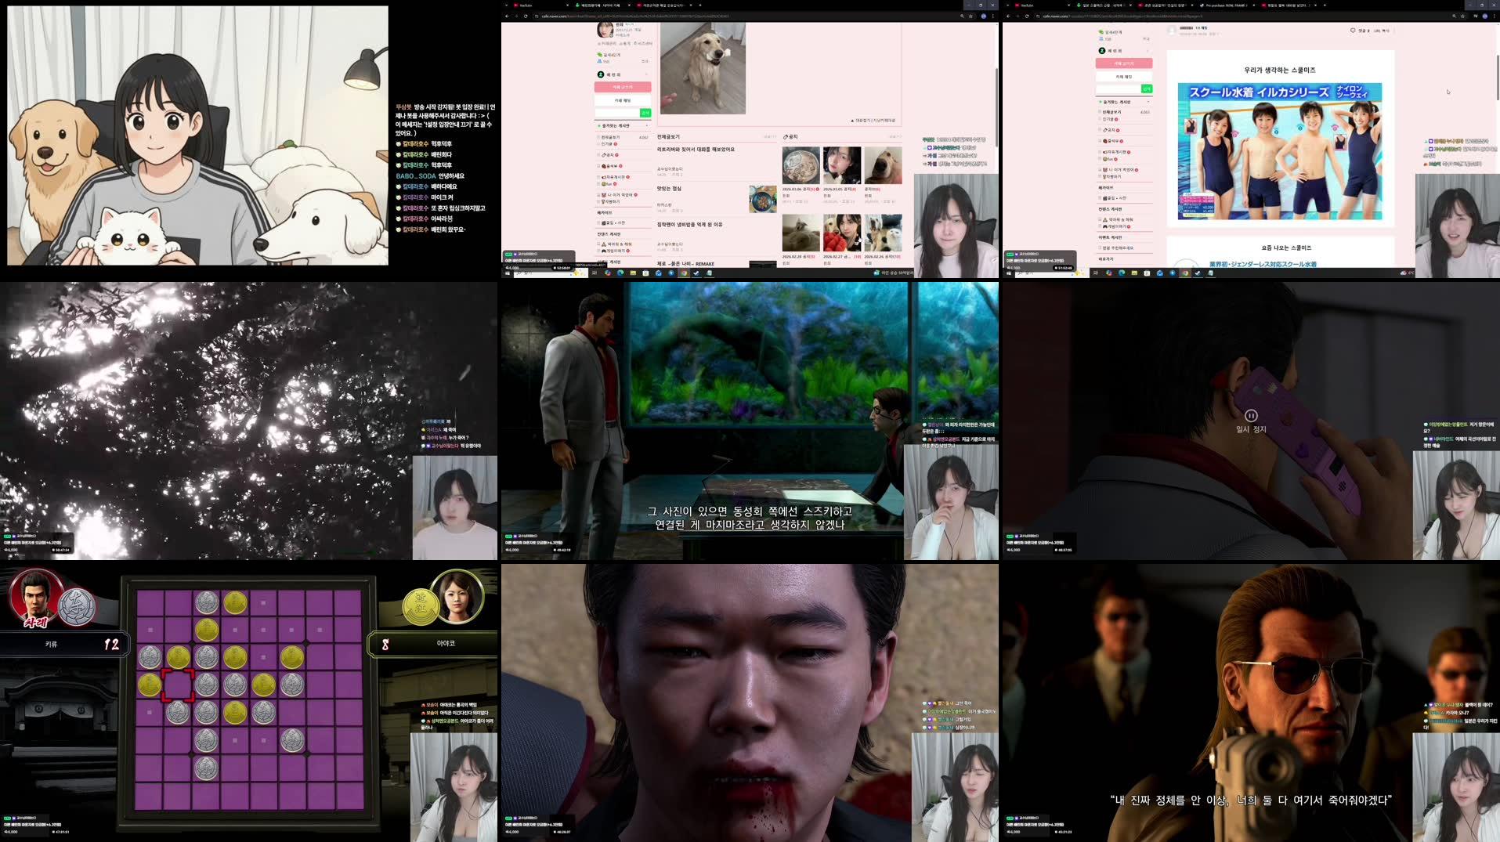Click 대문접기 to collapse the cafe banner
1500x842 pixels.
[x=862, y=119]
